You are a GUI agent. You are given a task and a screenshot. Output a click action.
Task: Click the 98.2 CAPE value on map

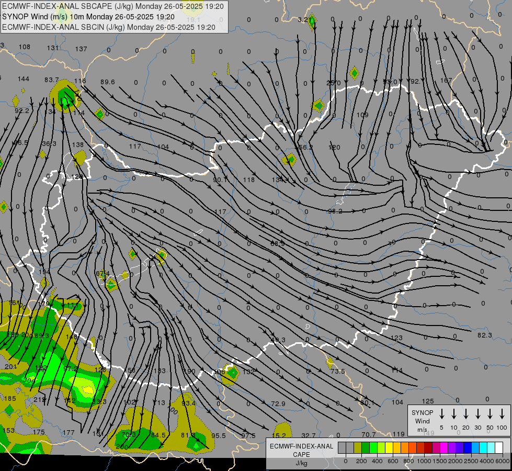[335, 211]
